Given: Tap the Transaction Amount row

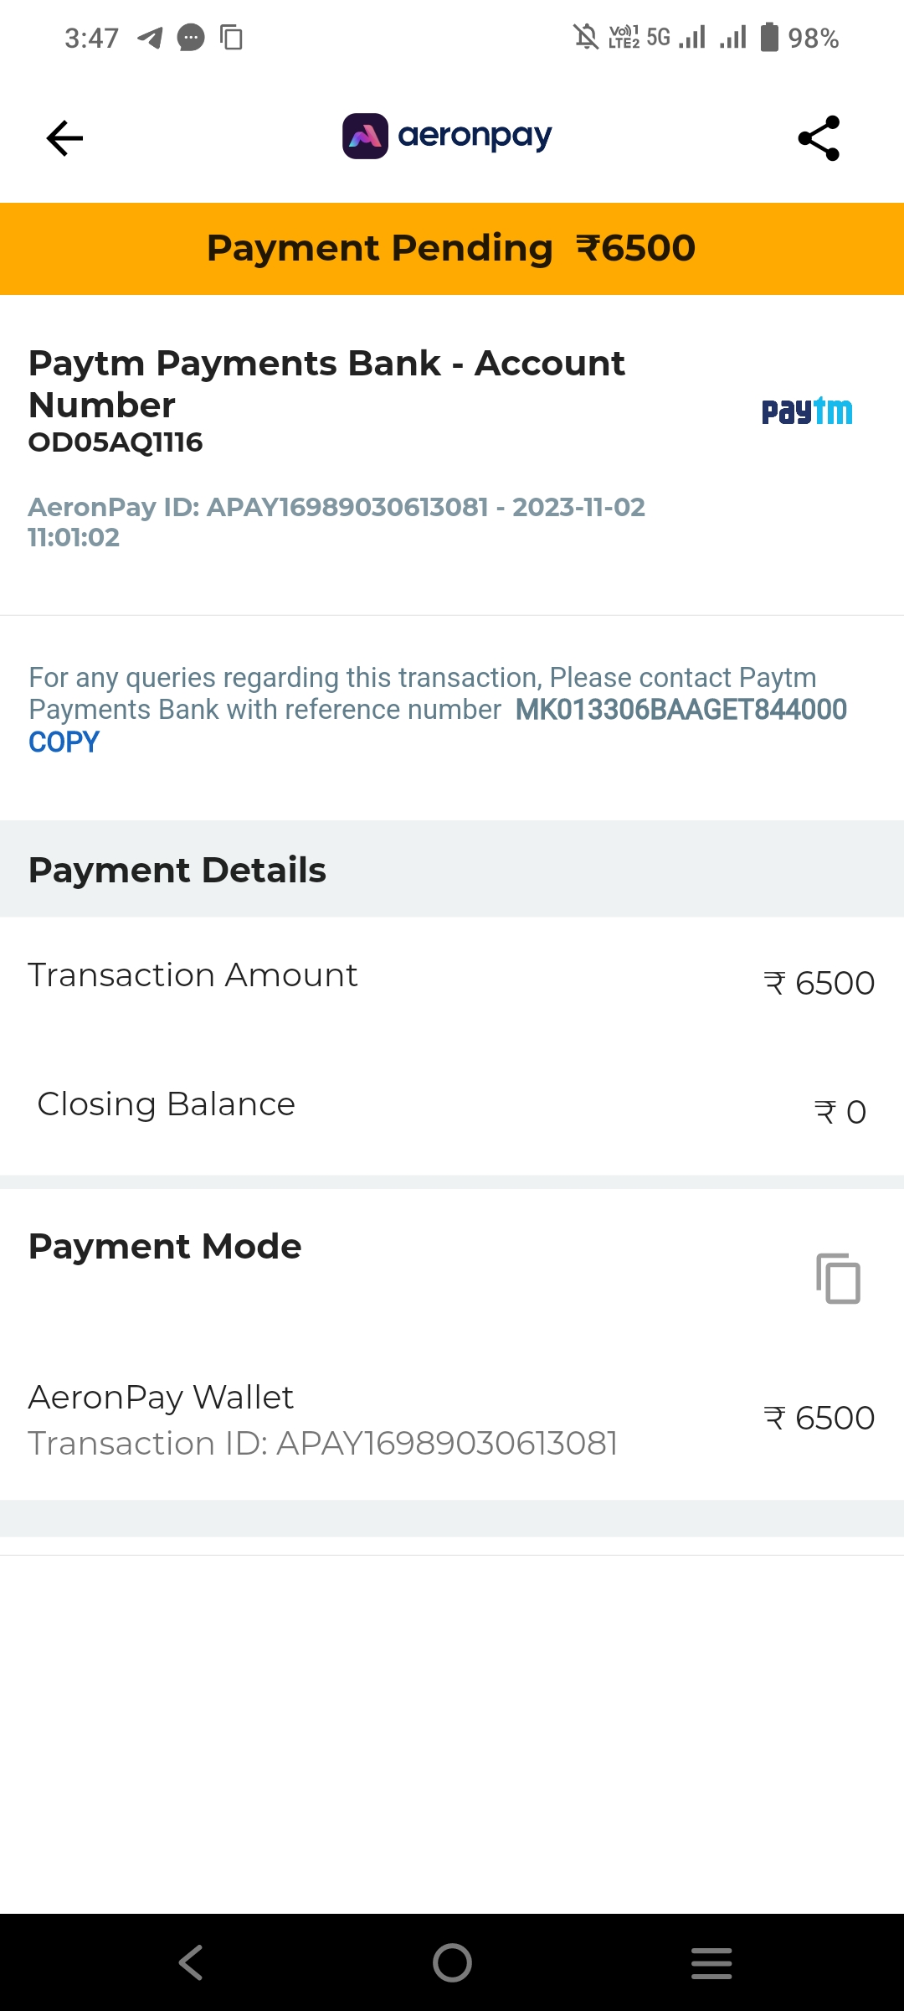Looking at the screenshot, I should [452, 979].
